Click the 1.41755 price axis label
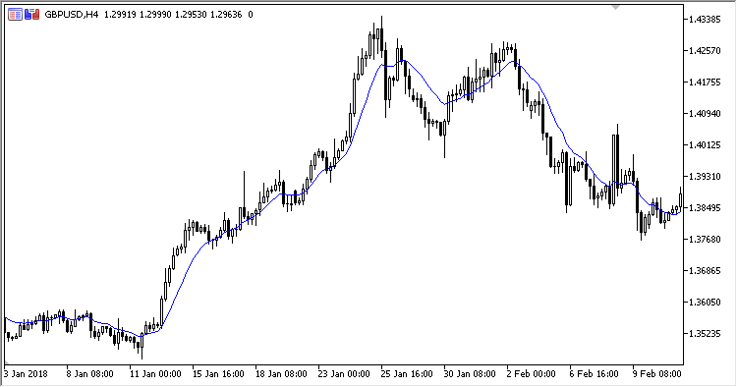 point(705,83)
